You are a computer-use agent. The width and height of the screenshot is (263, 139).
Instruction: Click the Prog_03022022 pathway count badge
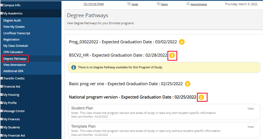tap(182, 42)
